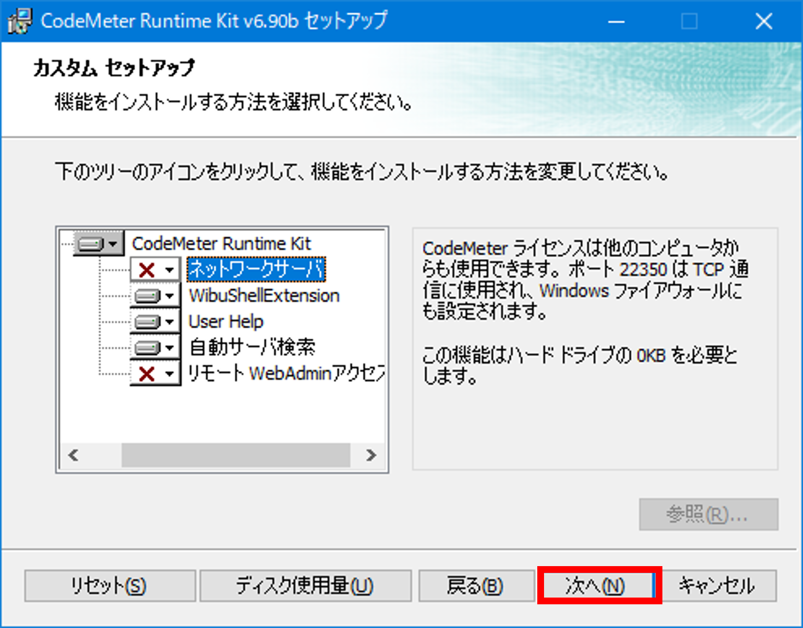Screen dimensions: 803x628
Task: Open the CodeMeter Runtime Kit feature dropdown
Action: 113,244
